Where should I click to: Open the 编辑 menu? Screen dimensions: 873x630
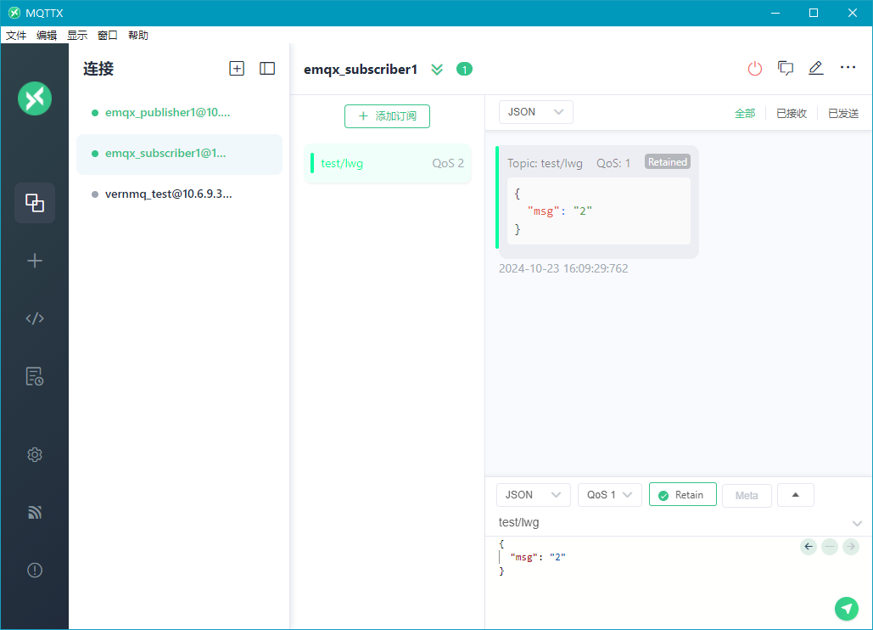click(x=47, y=35)
